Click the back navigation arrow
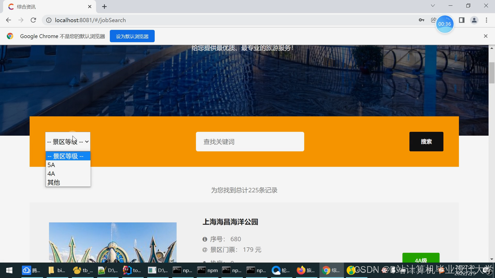This screenshot has width=495, height=278. 9,20
